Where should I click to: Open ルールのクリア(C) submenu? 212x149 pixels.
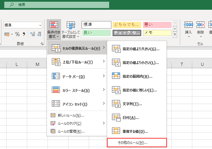click(x=77, y=123)
